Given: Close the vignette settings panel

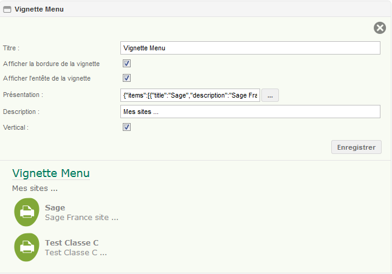Looking at the screenshot, I should (x=380, y=28).
